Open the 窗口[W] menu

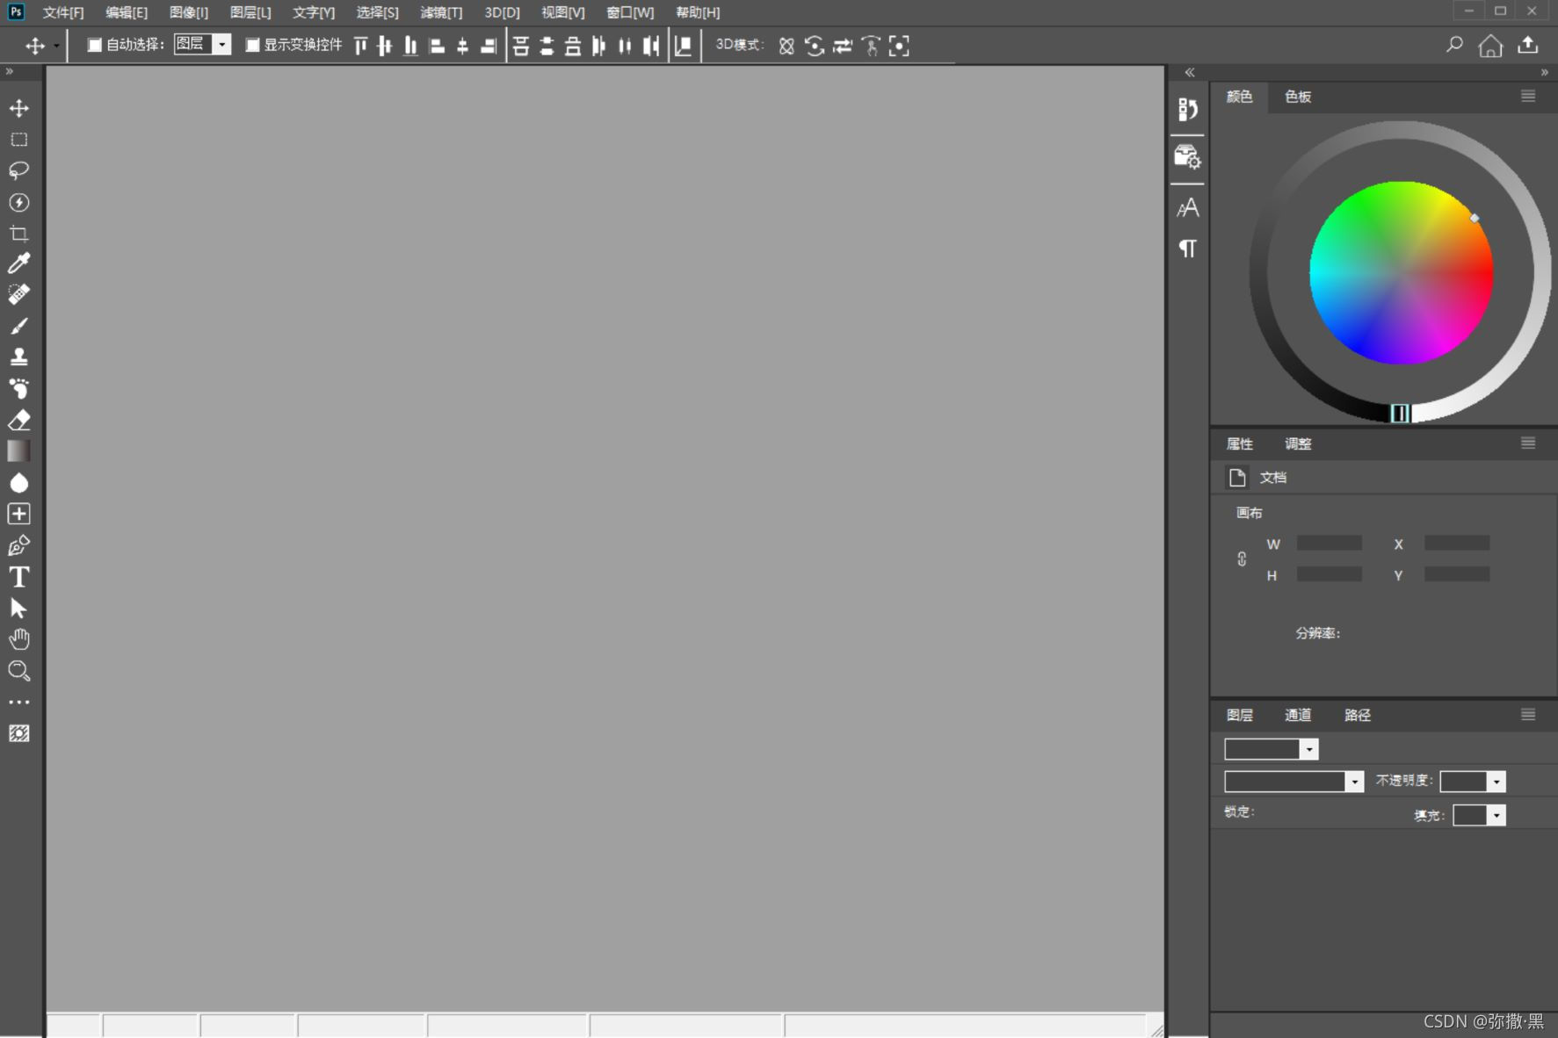coord(630,12)
